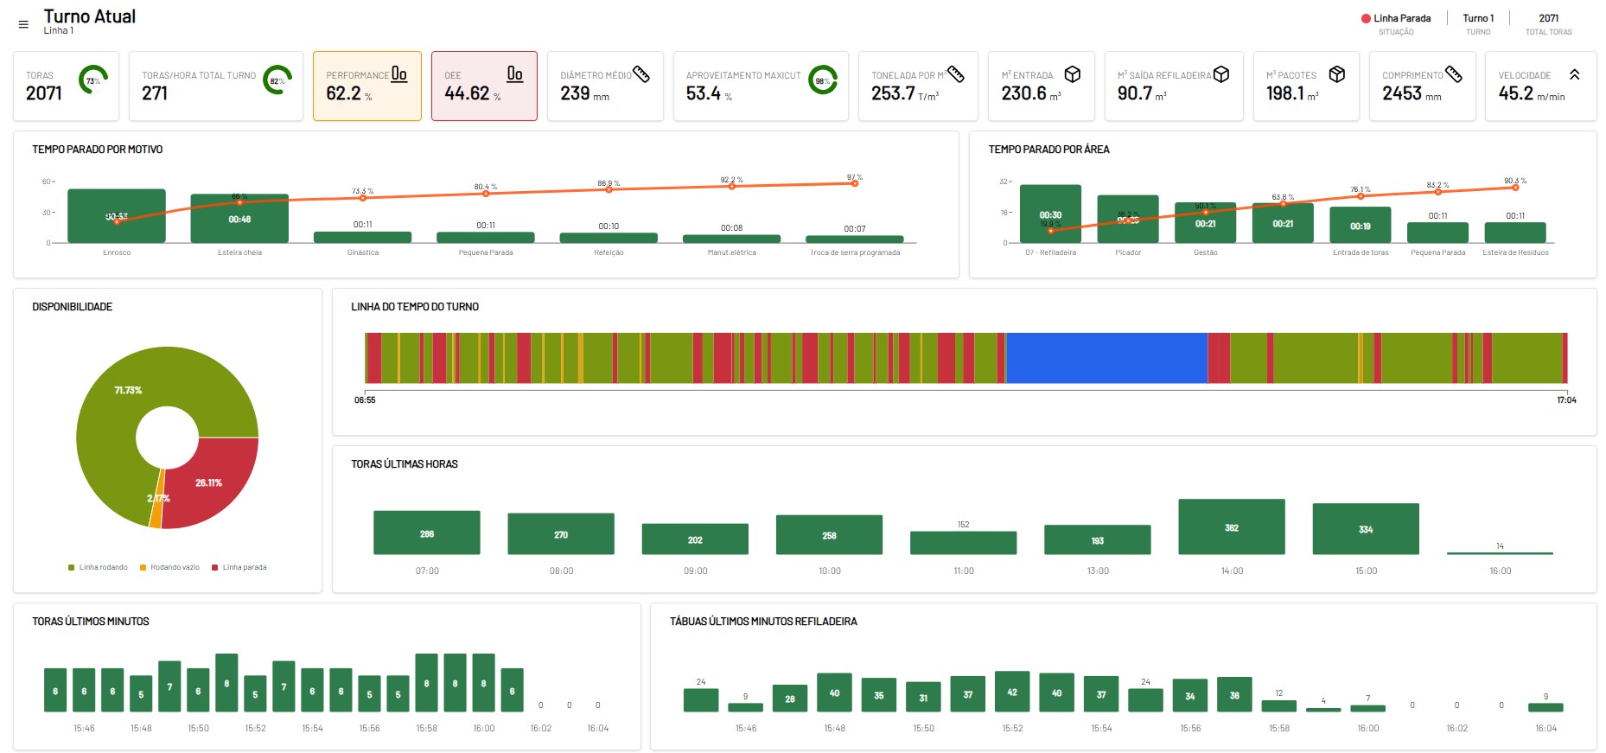This screenshot has width=1606, height=753.
Task: Click the 17:04 timeline end label
Action: [1566, 400]
